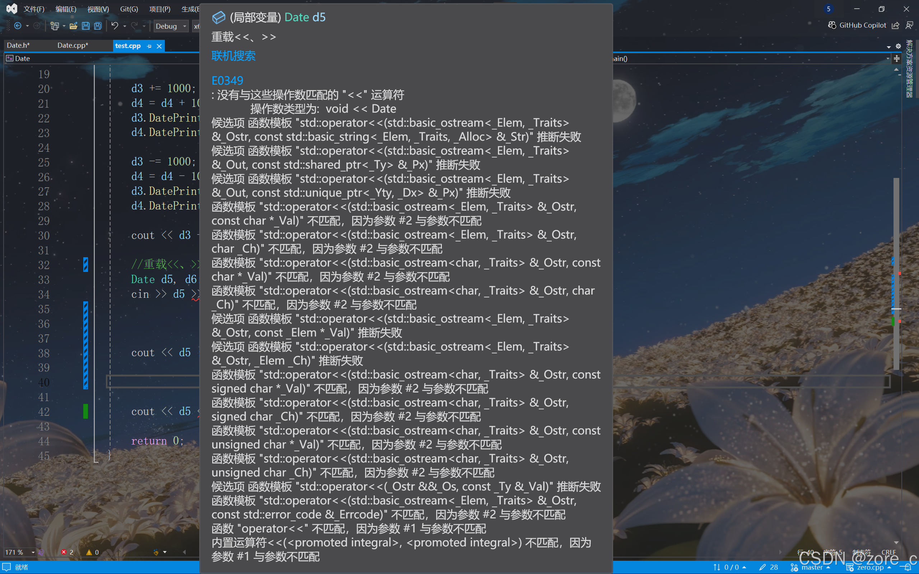Click the E0349 error code link
This screenshot has width=919, height=574.
point(227,80)
